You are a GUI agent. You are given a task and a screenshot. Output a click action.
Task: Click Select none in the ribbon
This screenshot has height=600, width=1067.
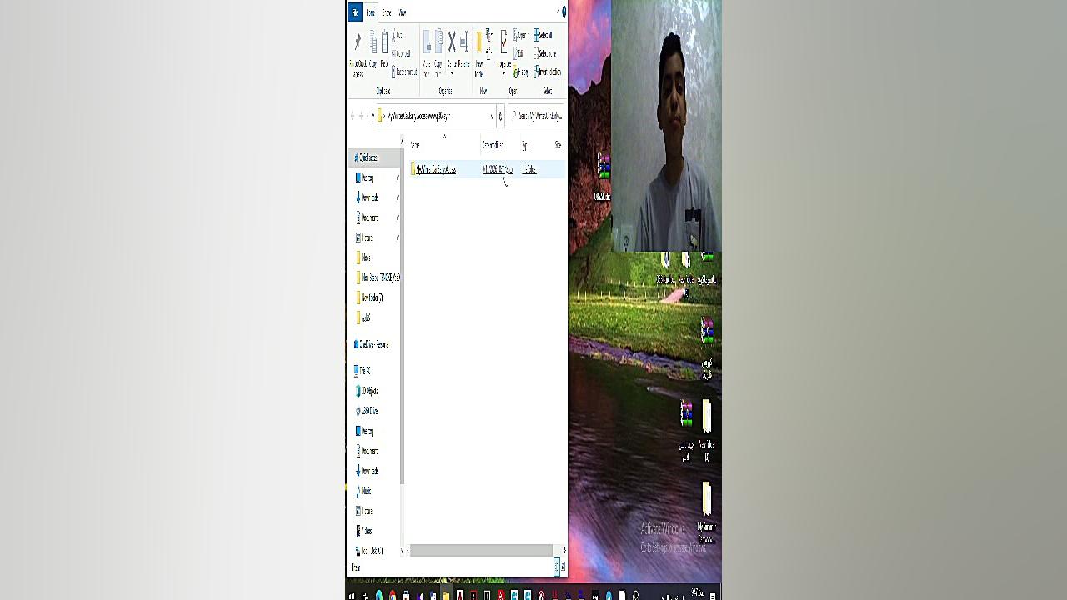pos(545,54)
